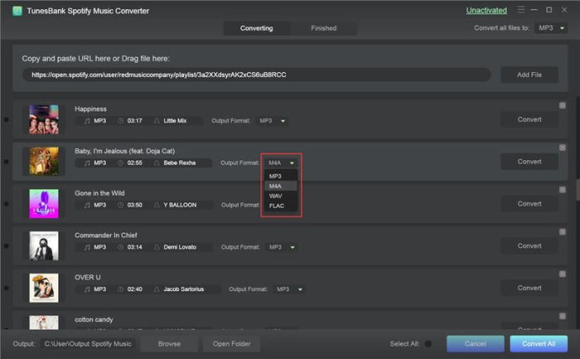Viewport: 580px width, 359px height.
Task: Click the artist icon beside Bebe Rexha
Action: pos(157,163)
